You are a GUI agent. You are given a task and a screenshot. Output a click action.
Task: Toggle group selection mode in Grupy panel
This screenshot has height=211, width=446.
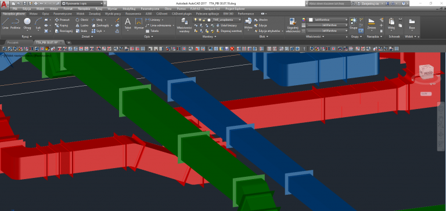pos(361,31)
